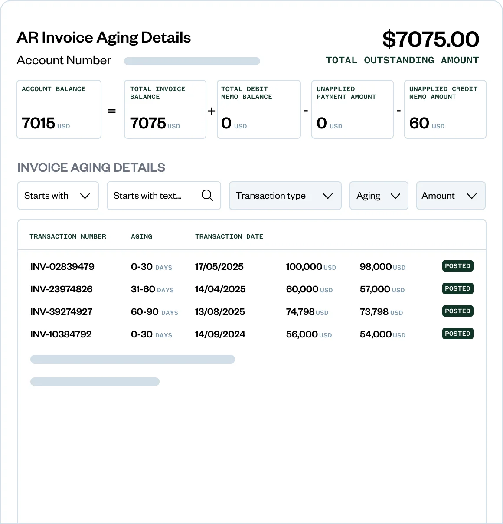Image resolution: width=503 pixels, height=524 pixels.
Task: Type in the Starts with text field
Action: click(152, 196)
